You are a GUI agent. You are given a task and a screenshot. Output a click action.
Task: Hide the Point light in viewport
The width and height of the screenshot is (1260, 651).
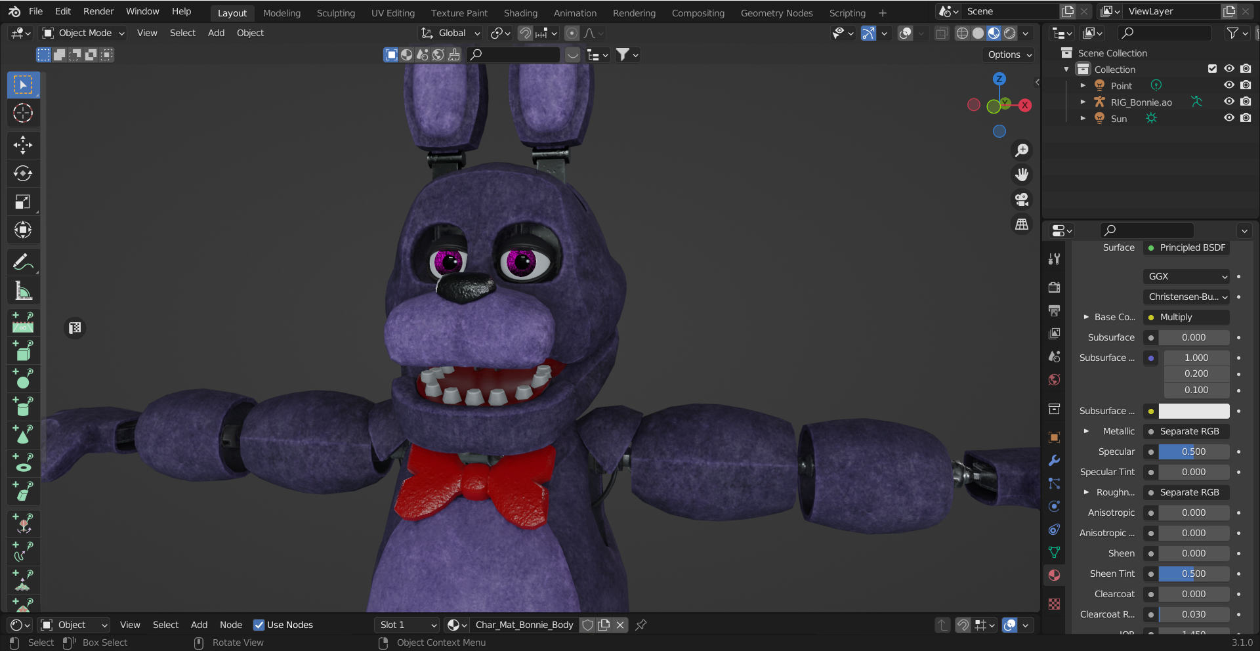click(x=1229, y=85)
